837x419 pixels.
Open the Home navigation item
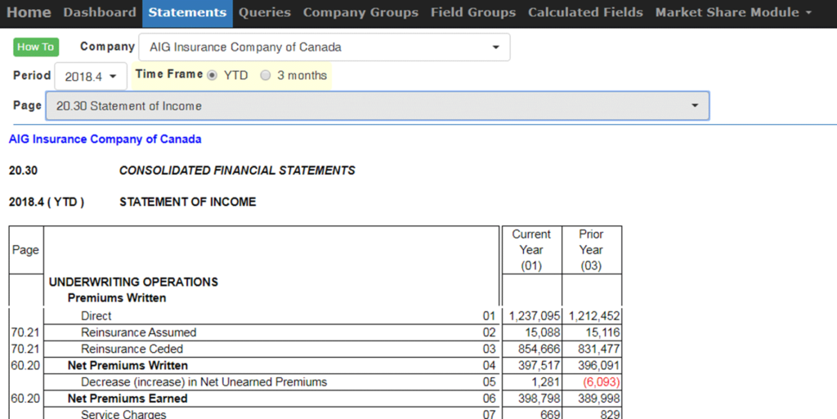coord(29,12)
